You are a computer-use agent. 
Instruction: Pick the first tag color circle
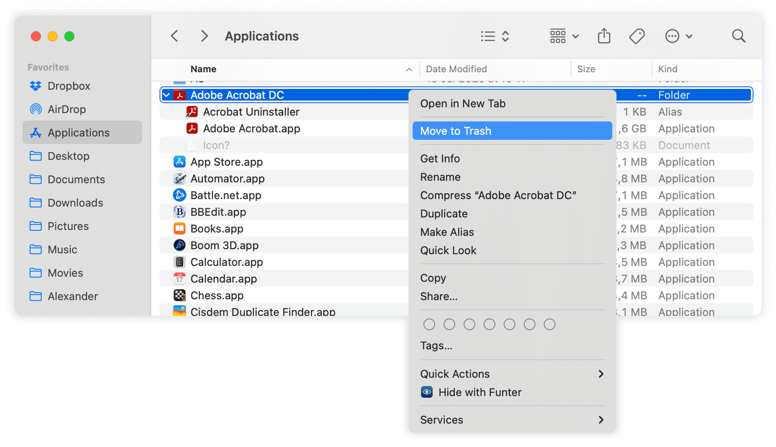point(429,324)
